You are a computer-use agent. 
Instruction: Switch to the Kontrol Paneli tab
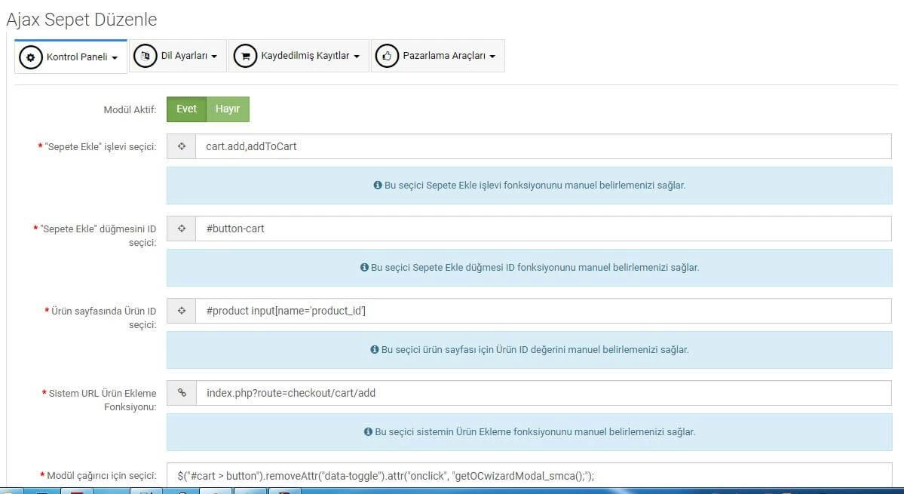point(70,55)
